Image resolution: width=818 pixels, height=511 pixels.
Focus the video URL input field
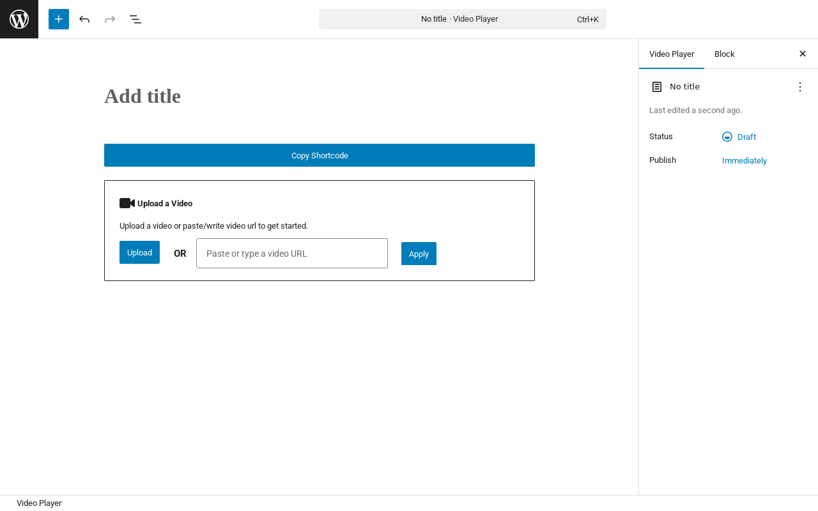coord(292,254)
